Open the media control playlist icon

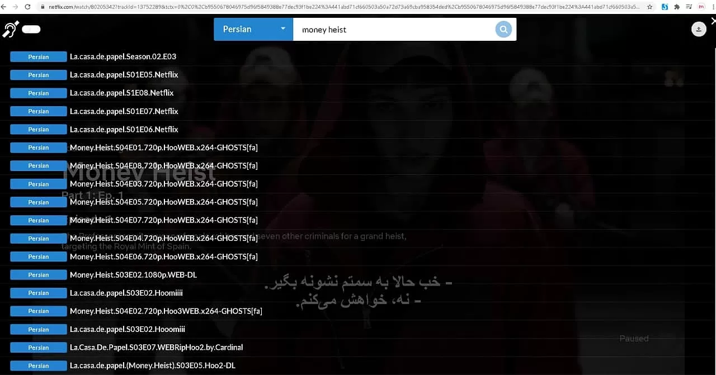coord(689,7)
